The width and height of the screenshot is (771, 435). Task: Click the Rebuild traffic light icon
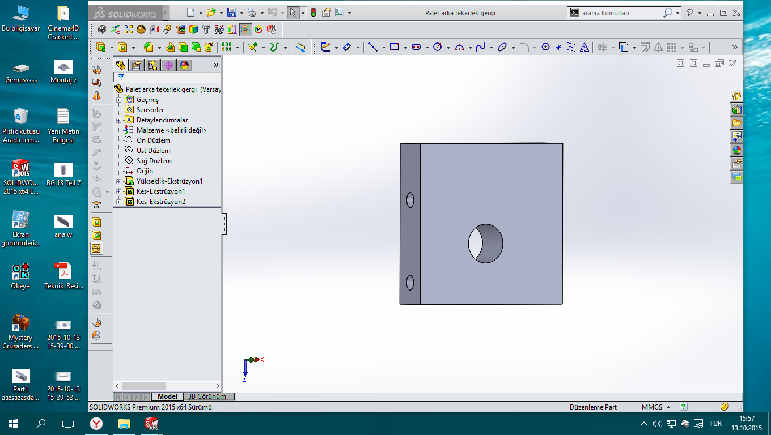pos(313,12)
